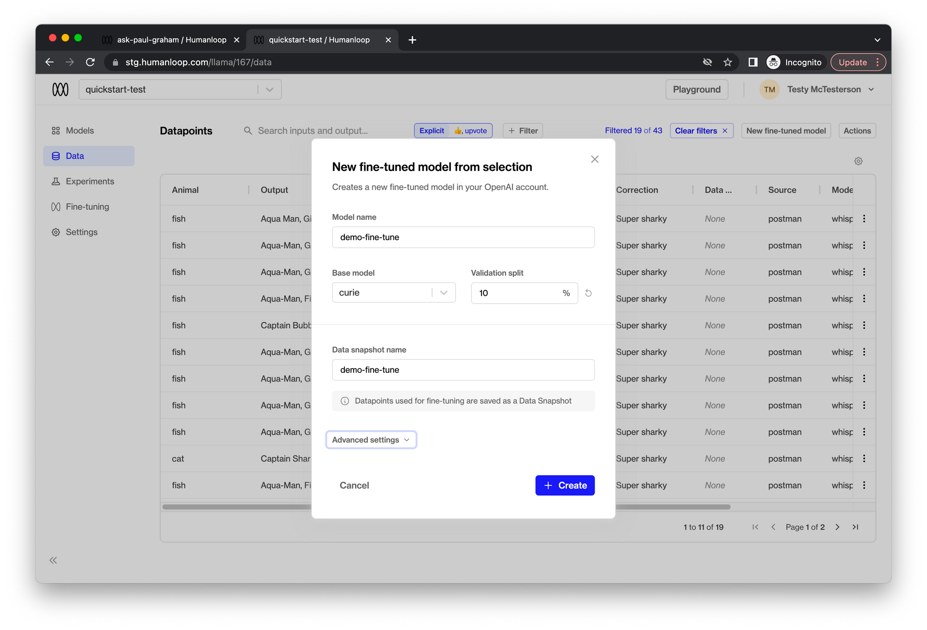
Task: Go to next page arrow
Action: click(x=838, y=527)
